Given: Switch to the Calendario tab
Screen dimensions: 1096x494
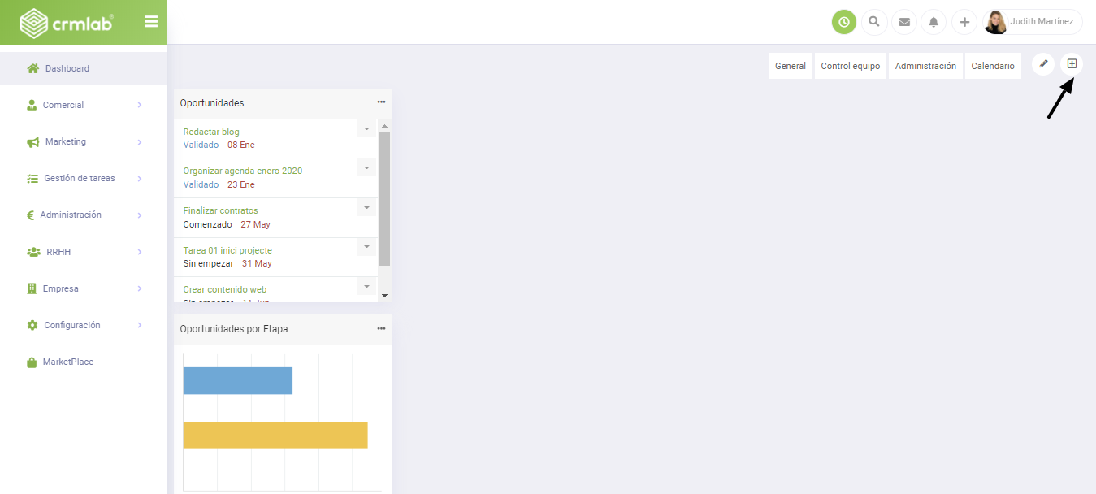Looking at the screenshot, I should tap(993, 66).
